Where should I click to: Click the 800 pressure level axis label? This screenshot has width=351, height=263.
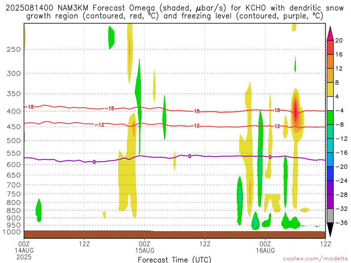coord(14,203)
